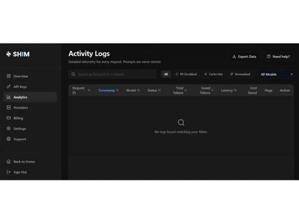Sort by Status arrows icon
Screen dimensions: 299x224
(159, 90)
